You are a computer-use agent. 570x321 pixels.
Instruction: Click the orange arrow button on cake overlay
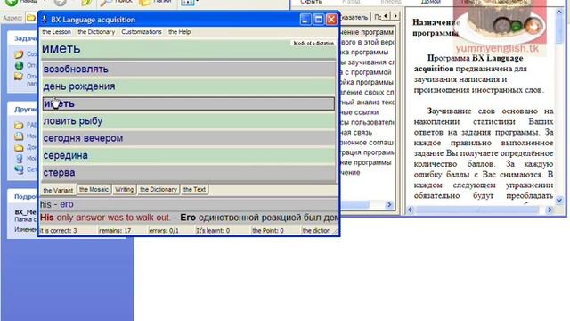pyautogui.click(x=533, y=26)
